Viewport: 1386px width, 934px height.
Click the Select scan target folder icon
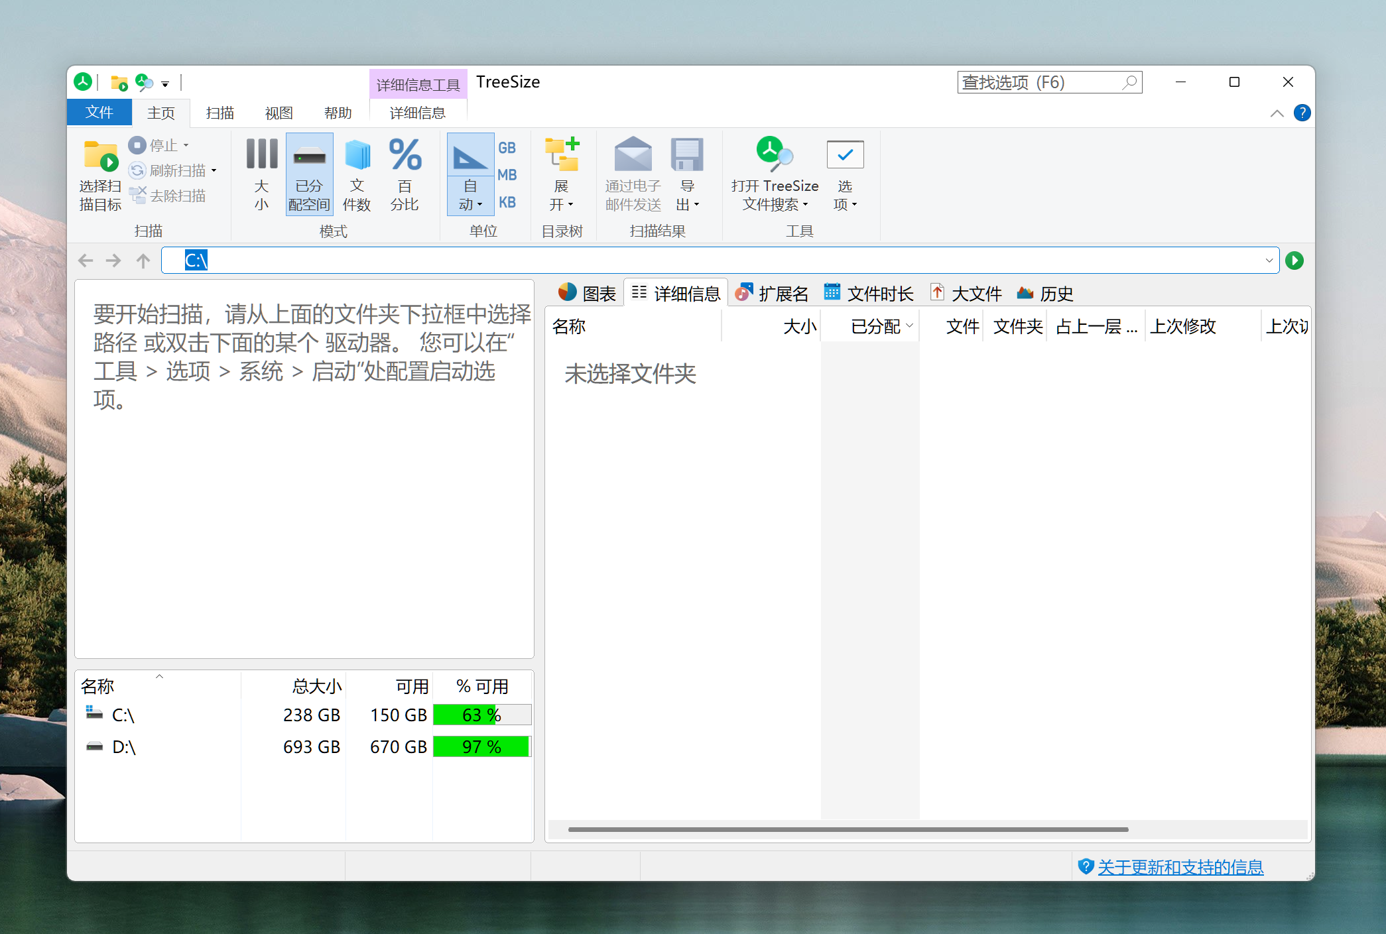click(100, 156)
